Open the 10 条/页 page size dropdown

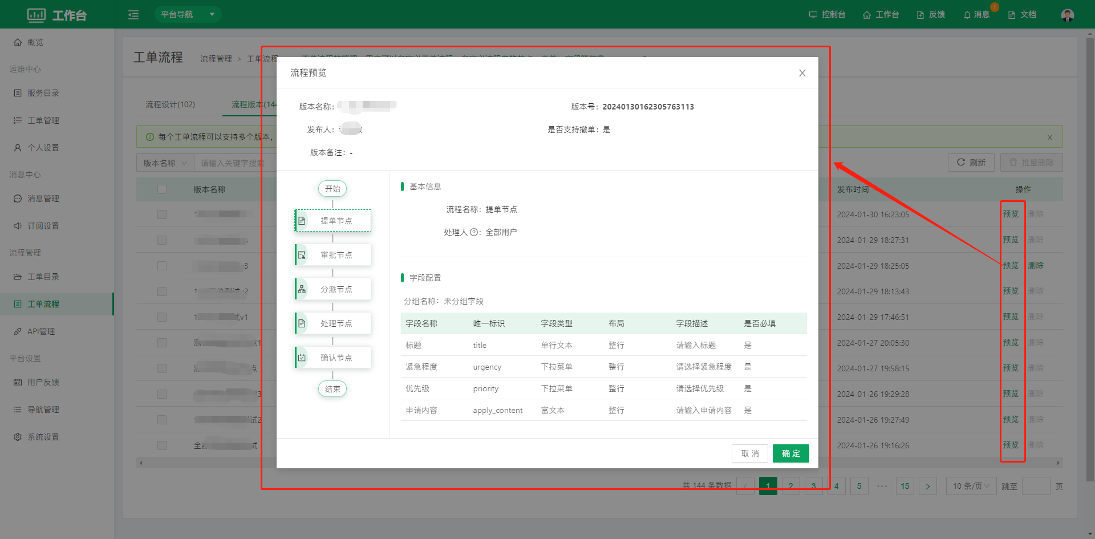[971, 486]
